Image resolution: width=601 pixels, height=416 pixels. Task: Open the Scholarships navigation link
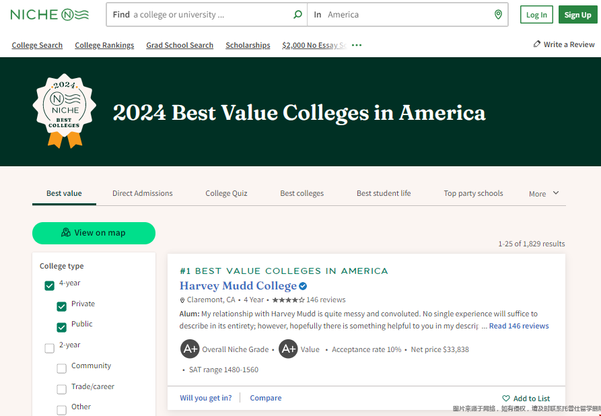point(248,45)
